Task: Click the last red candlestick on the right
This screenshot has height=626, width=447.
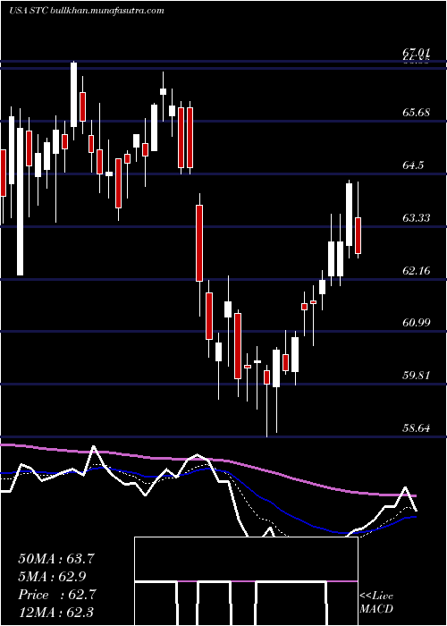Action: coord(358,235)
